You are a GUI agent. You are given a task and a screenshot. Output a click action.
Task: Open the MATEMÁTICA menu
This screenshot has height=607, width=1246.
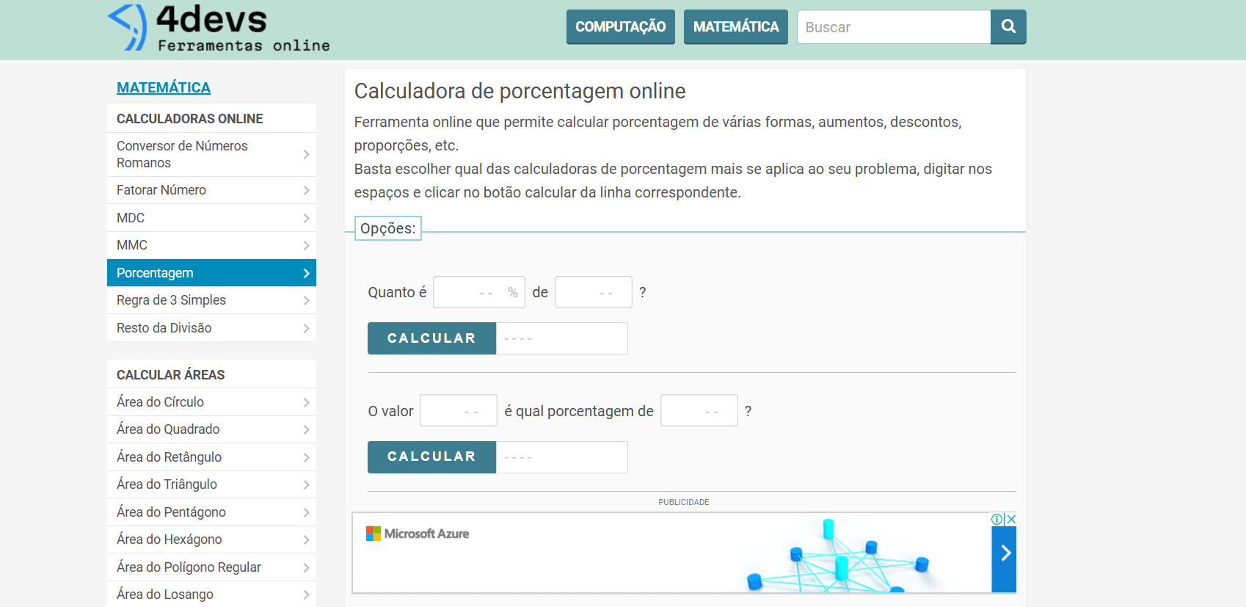click(735, 27)
